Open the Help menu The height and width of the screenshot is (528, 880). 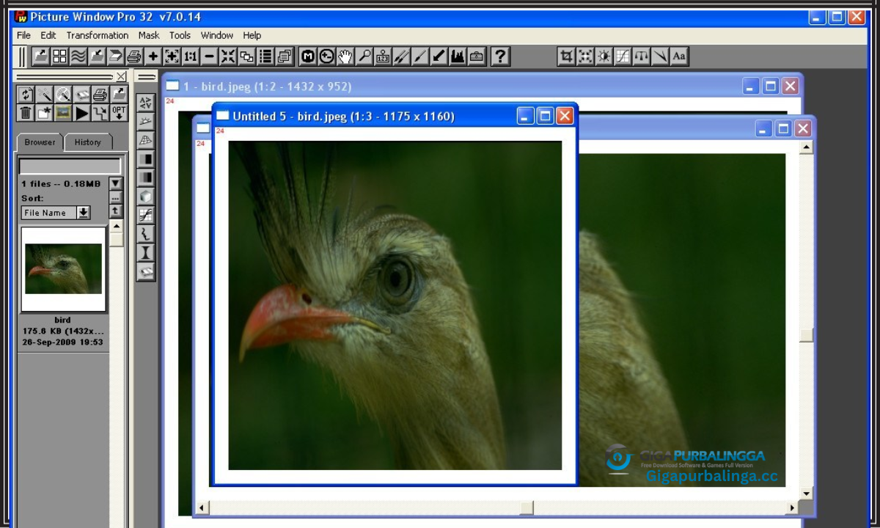252,35
